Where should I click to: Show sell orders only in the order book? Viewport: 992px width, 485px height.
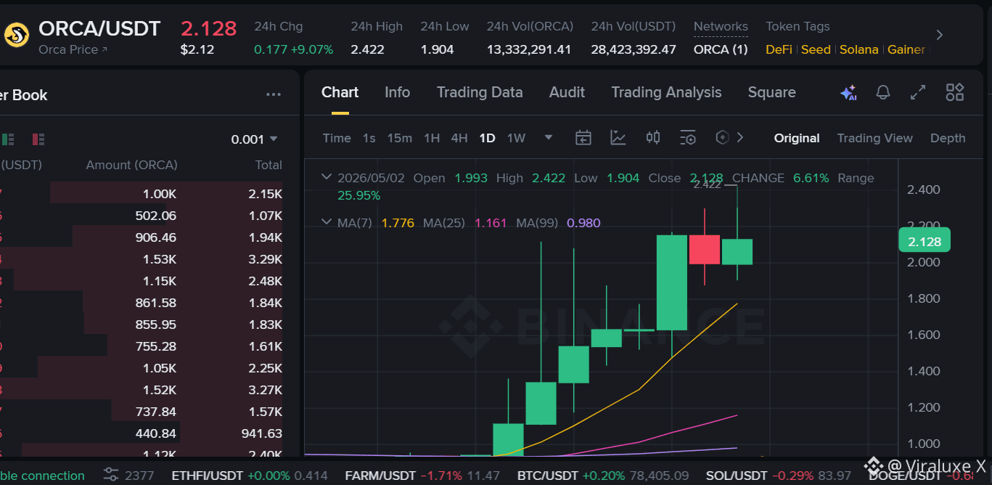click(38, 139)
